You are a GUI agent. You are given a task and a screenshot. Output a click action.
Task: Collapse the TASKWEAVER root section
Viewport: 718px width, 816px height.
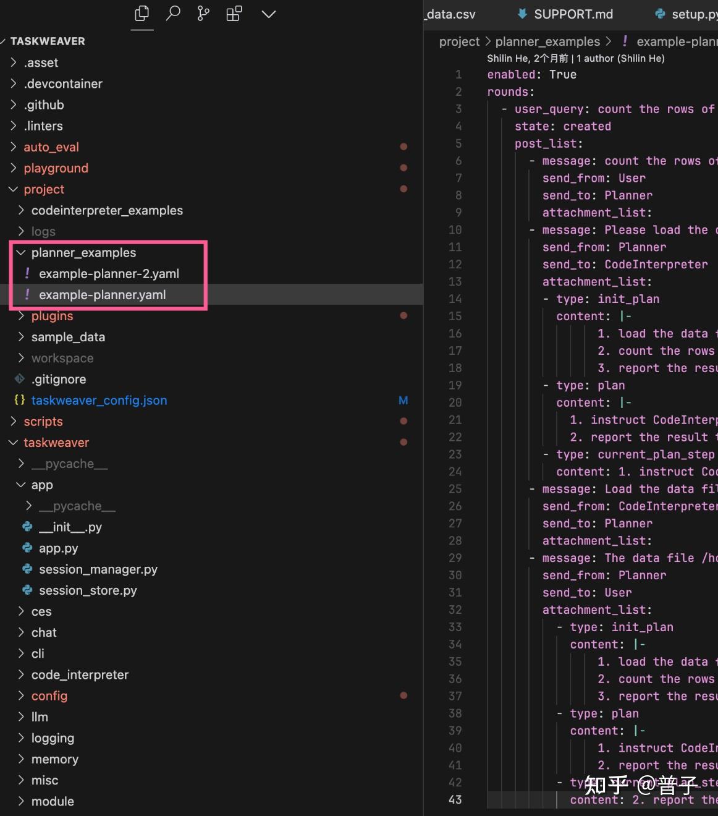tap(4, 41)
